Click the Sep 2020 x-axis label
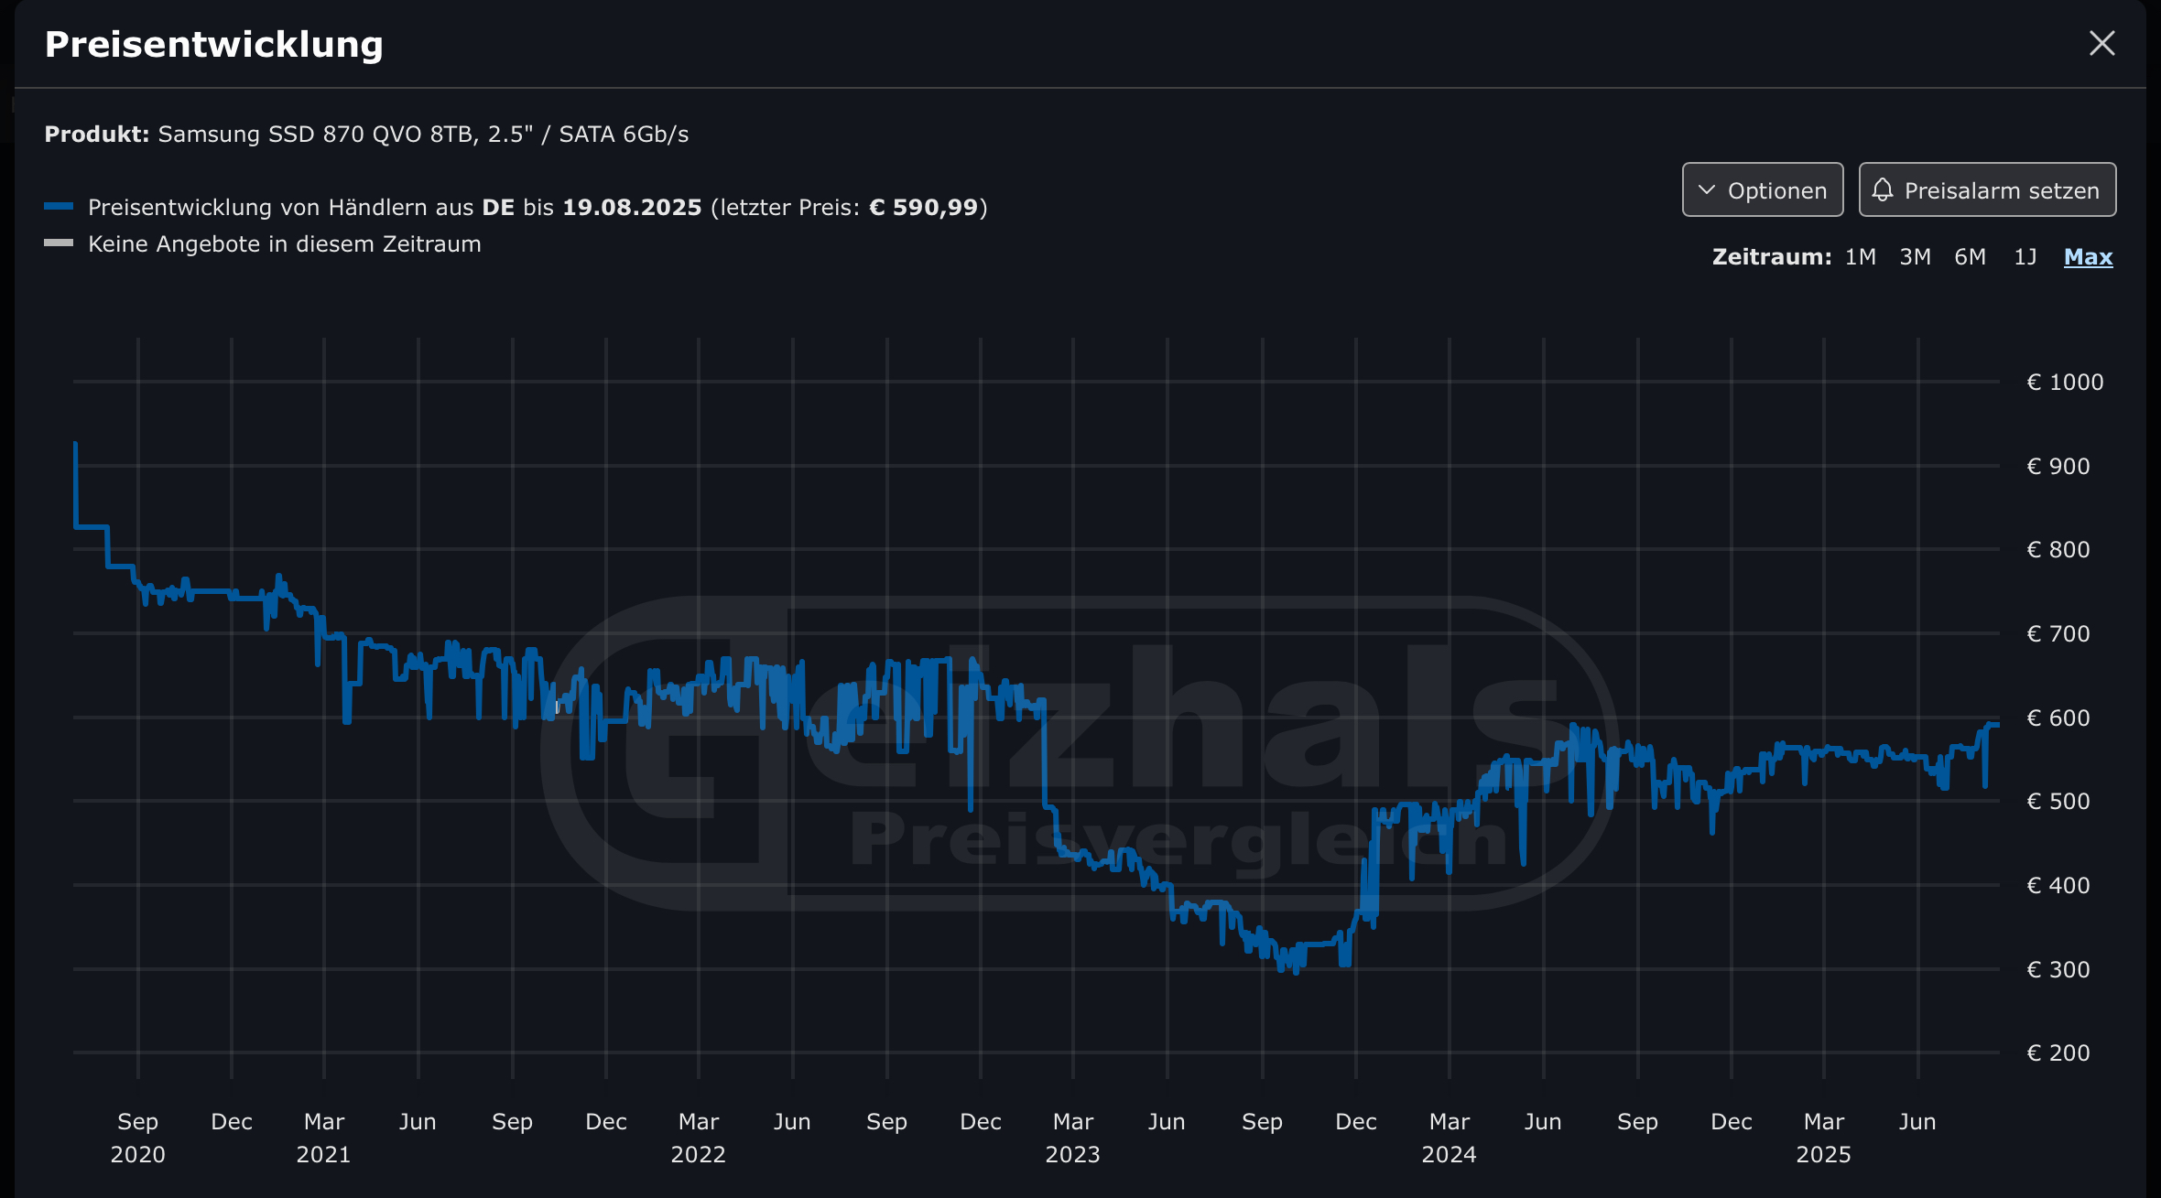 click(x=138, y=1138)
